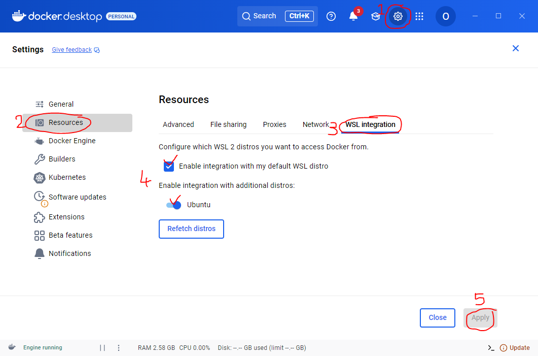Close Settings with the blue X
The height and width of the screenshot is (356, 538).
pos(515,48)
